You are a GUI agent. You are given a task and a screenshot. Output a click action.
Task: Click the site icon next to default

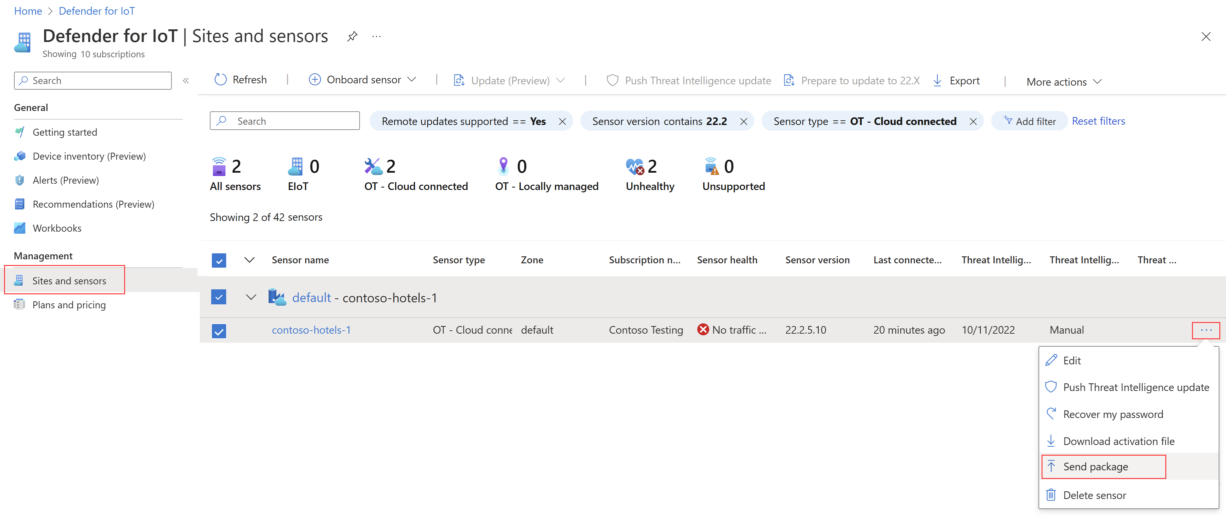pyautogui.click(x=277, y=297)
